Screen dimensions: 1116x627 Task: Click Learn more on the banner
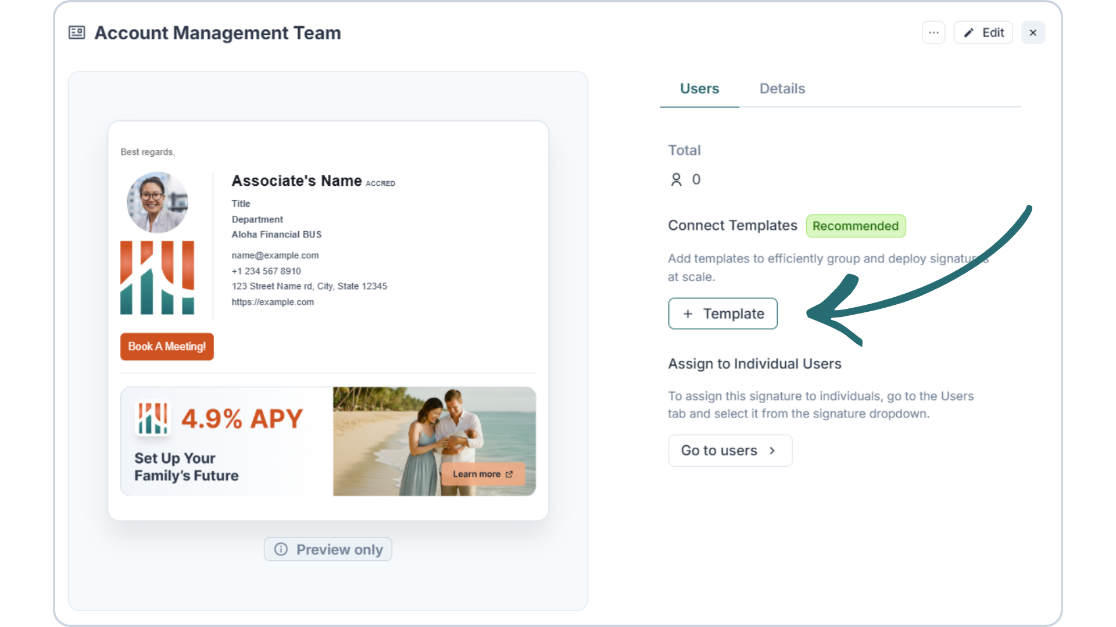pos(482,474)
